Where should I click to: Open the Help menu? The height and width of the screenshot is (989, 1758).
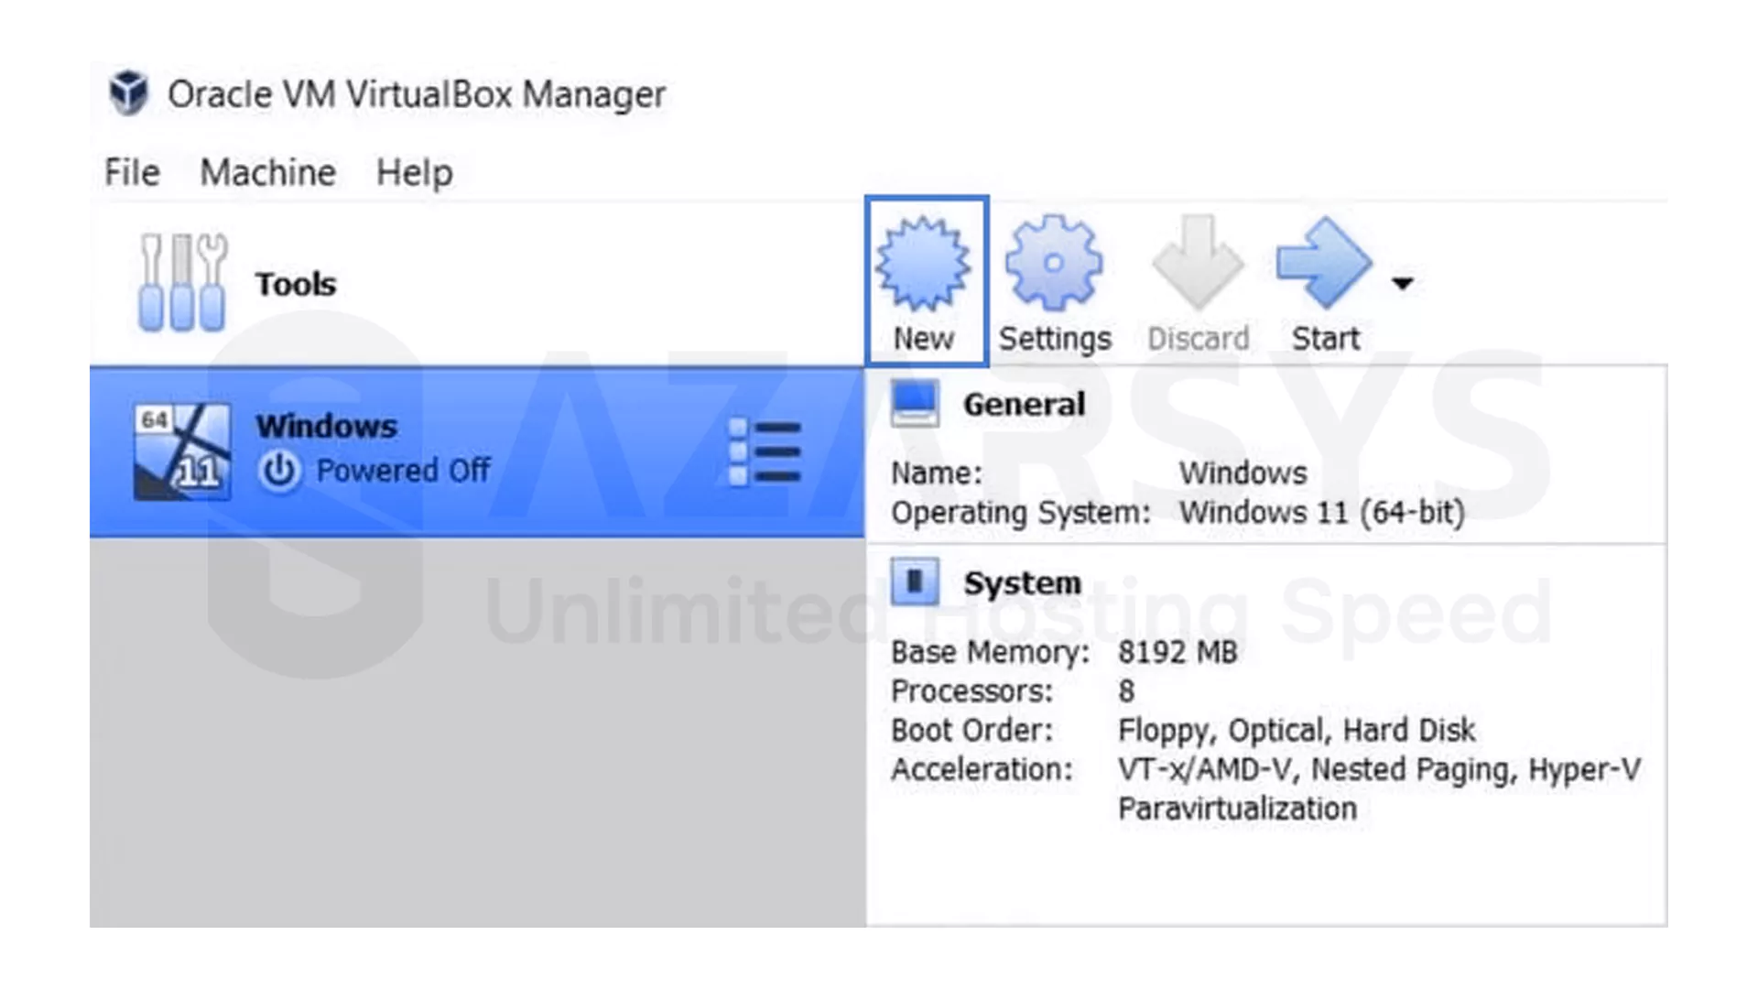point(414,172)
